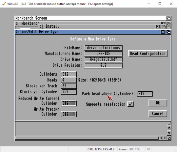Click the Install window depth gadget
177x152 pixels.
tap(164, 27)
